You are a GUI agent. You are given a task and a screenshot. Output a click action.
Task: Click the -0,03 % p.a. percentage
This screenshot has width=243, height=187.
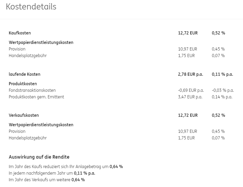click(x=223, y=90)
